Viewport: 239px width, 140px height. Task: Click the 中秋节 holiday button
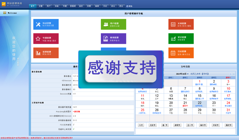pyautogui.click(x=216, y=125)
